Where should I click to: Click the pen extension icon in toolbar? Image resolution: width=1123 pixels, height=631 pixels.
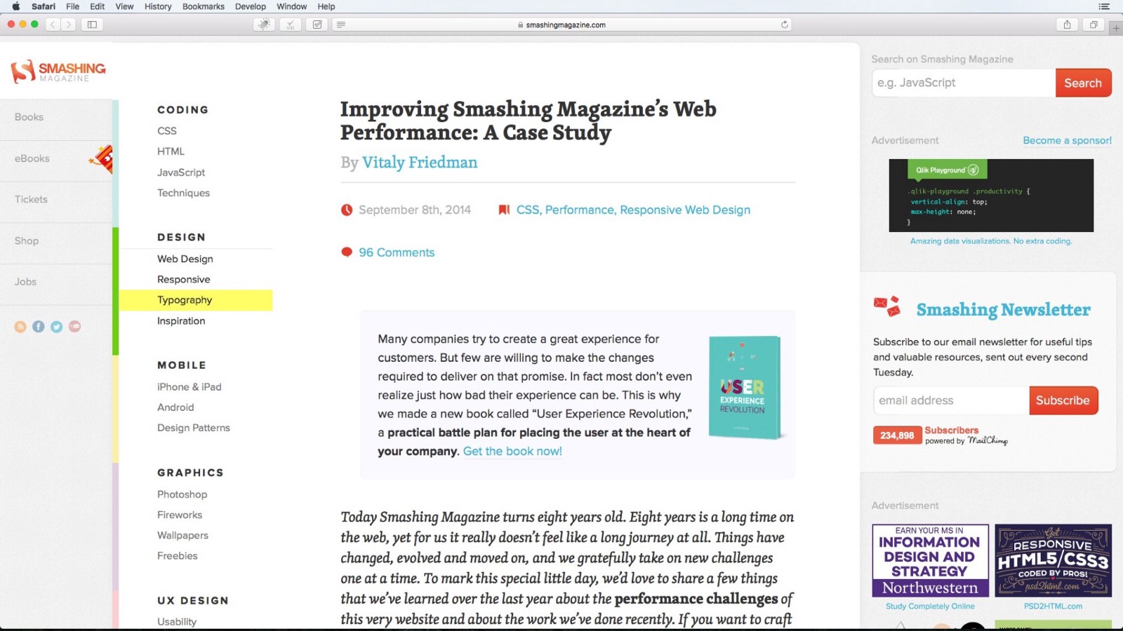tap(264, 25)
